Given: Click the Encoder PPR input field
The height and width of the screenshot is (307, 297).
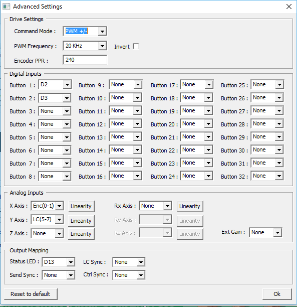Looking at the screenshot, I should click(x=85, y=60).
